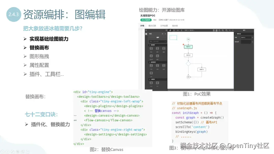
Task: Click the 2.4.3 section number circle
Action: pos(14,14)
